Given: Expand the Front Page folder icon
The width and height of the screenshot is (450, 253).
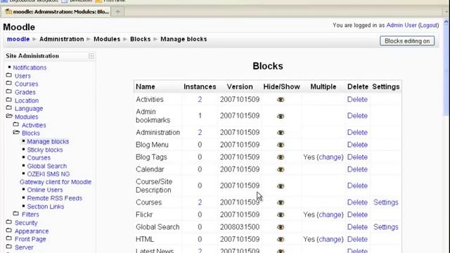Looking at the screenshot, I should point(9,238).
